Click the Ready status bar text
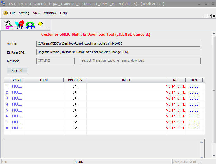The width and height of the screenshot is (216, 164). [79, 162]
